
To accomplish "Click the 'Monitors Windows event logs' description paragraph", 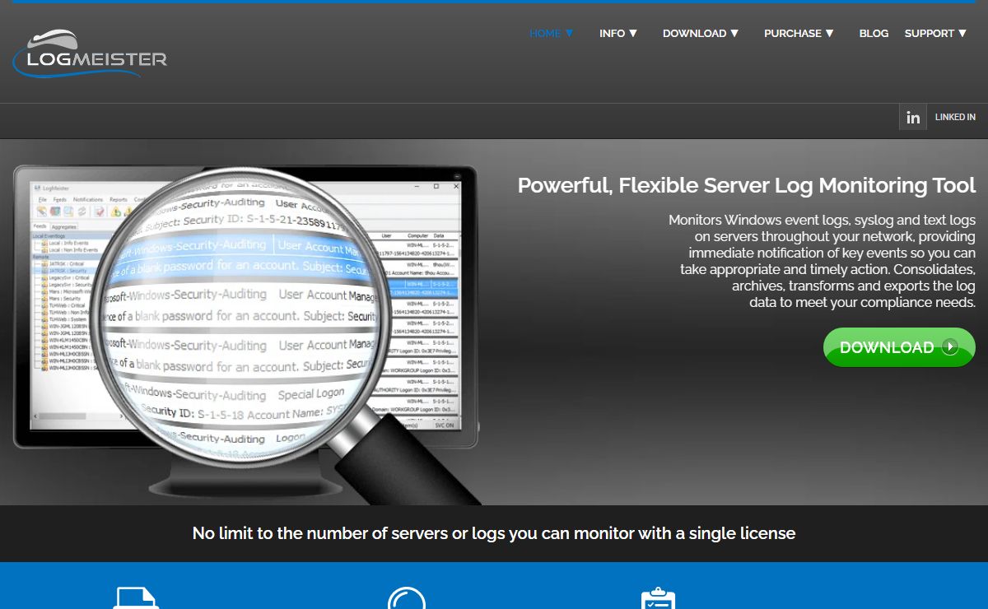I will tap(822, 261).
